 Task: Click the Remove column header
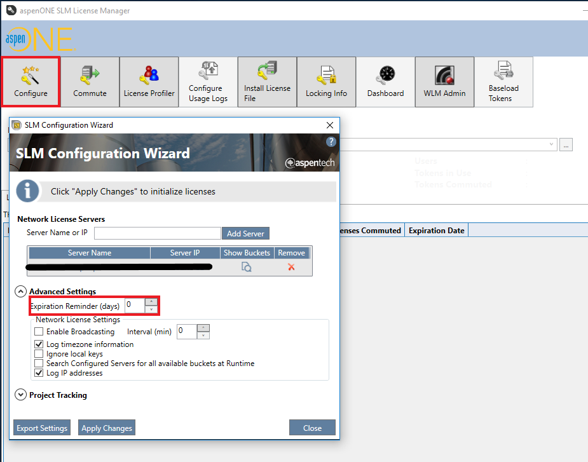pos(291,253)
